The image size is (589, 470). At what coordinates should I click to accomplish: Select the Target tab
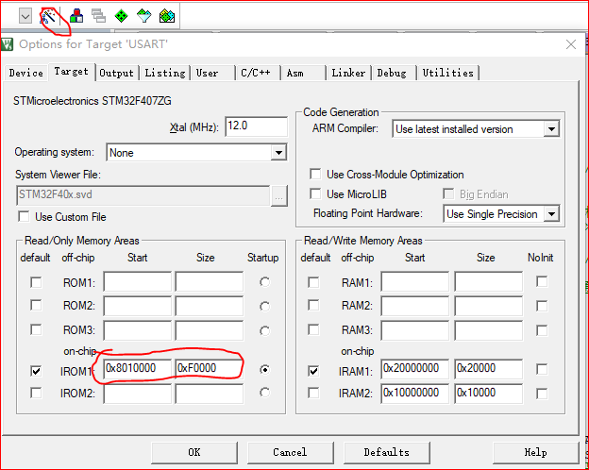[x=72, y=72]
